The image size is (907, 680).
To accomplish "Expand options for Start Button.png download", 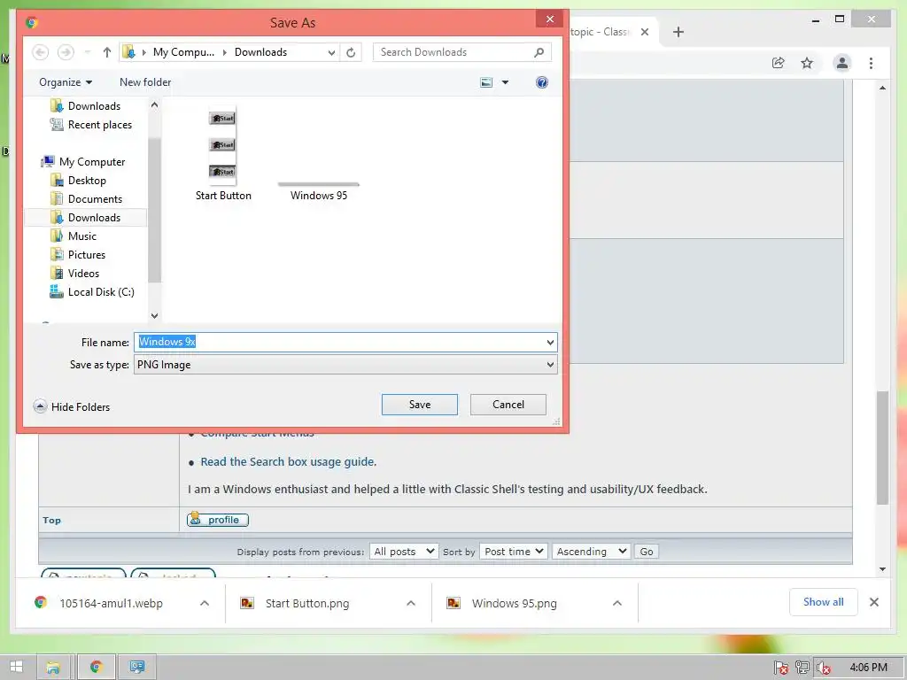I will (x=411, y=603).
